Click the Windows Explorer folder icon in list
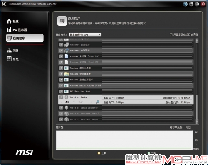This screenshot has width=208, height=165. tap(67, 74)
